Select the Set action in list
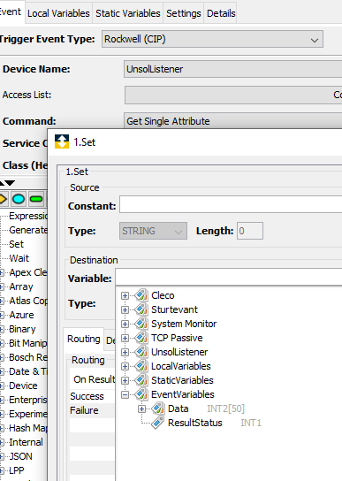The width and height of the screenshot is (342, 481). point(16,244)
